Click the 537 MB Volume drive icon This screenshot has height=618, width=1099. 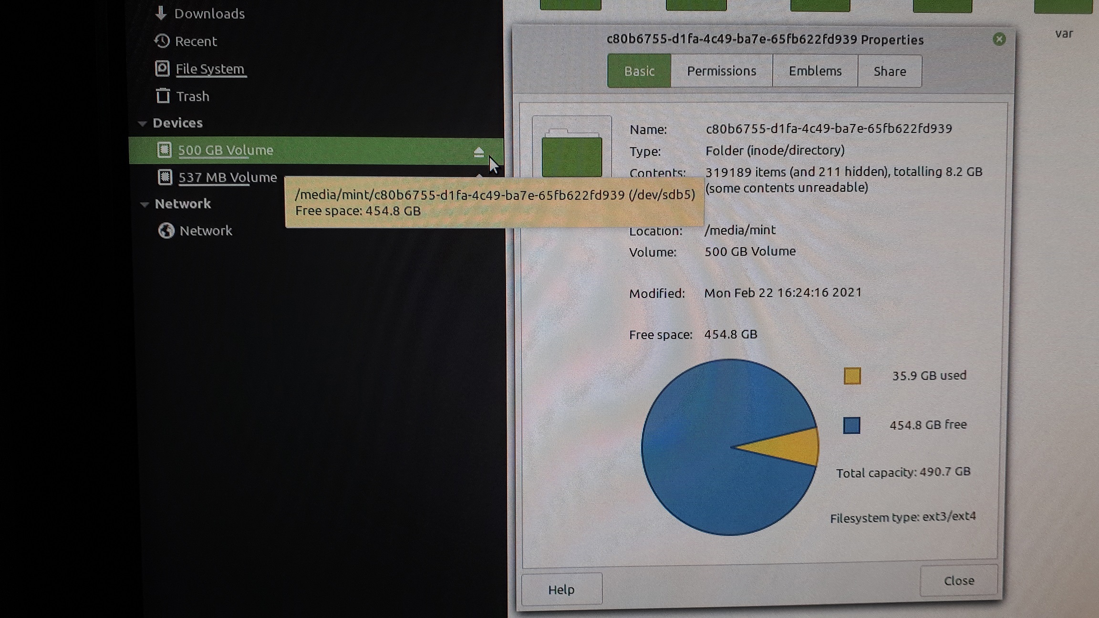pos(165,177)
